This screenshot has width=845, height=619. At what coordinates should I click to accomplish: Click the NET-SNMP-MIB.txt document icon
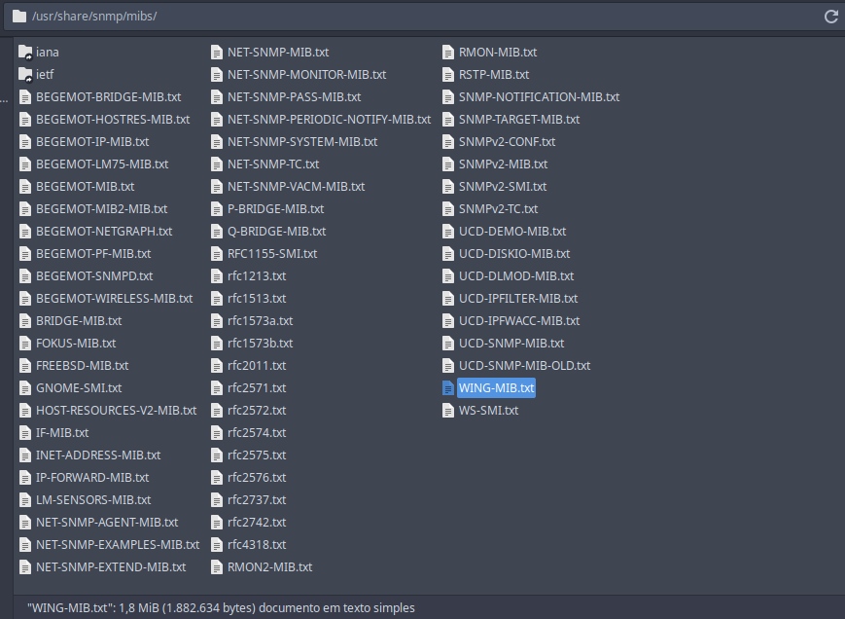[x=217, y=53]
